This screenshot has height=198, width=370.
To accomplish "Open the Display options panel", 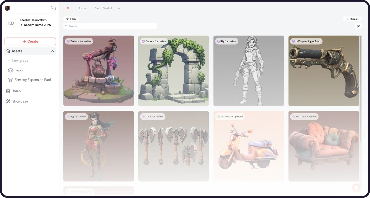I will 352,19.
